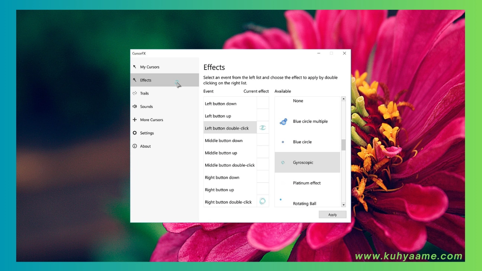Open the Sounds section
The image size is (482, 271).
click(165, 107)
